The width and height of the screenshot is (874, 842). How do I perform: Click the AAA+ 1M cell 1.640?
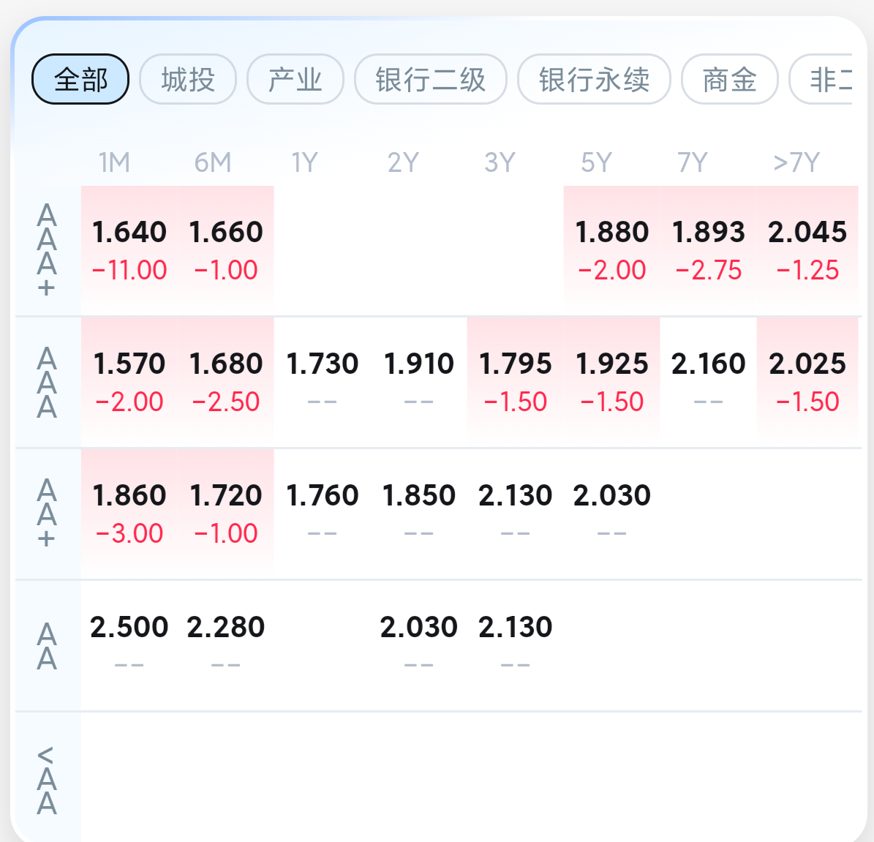[129, 250]
